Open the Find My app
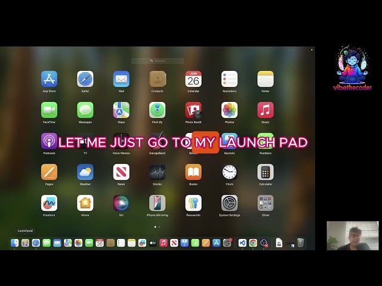Viewport: 382px width, 286px height. (x=158, y=110)
